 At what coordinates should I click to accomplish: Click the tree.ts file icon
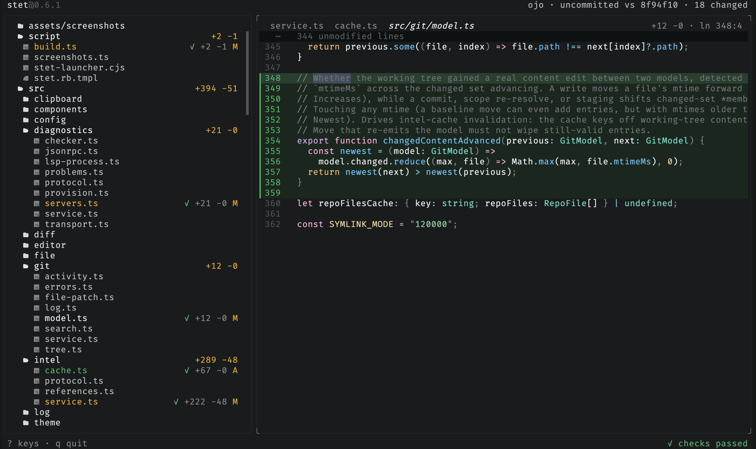pos(37,350)
